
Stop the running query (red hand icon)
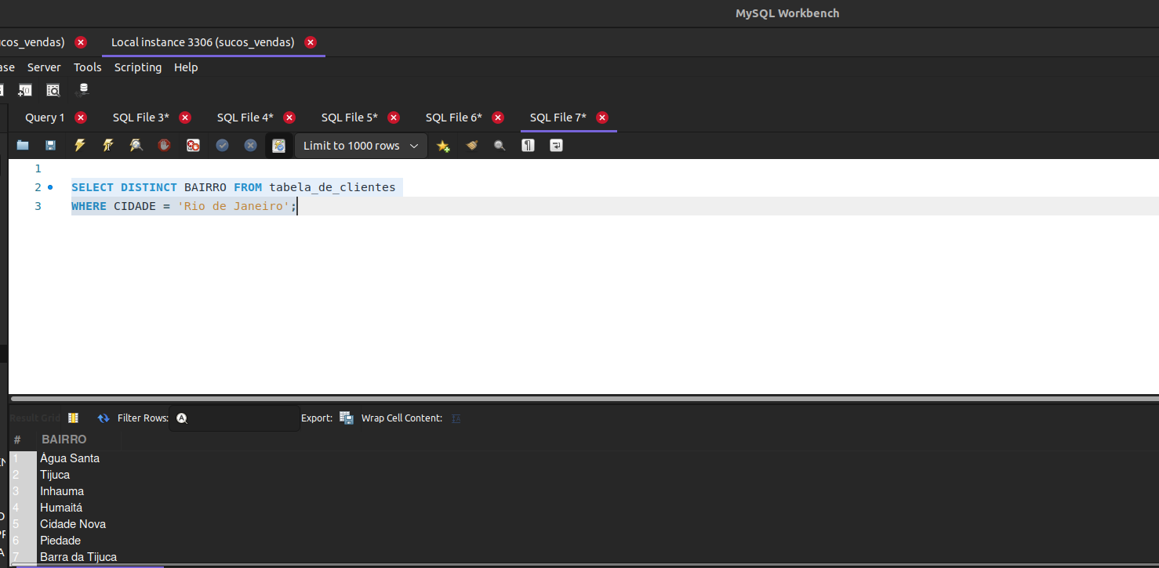pyautogui.click(x=164, y=145)
